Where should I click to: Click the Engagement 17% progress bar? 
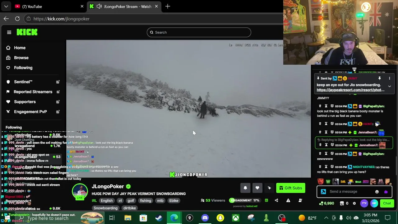(x=245, y=200)
